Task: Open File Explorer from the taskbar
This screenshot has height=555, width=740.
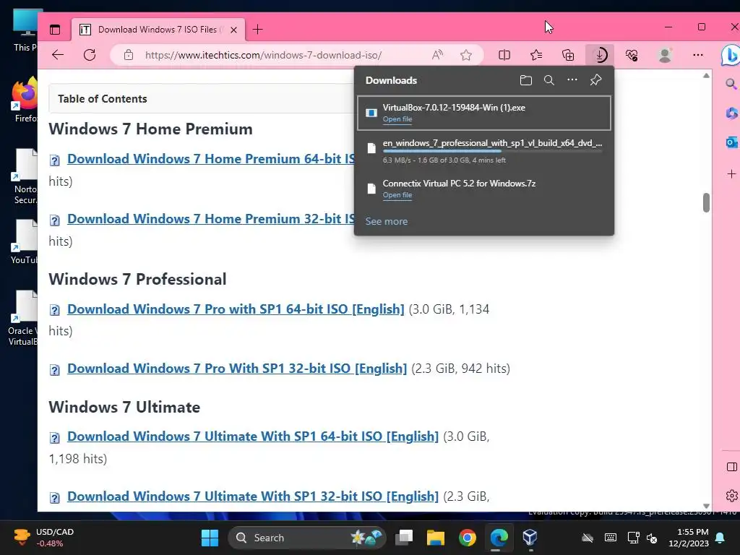Action: 436,538
